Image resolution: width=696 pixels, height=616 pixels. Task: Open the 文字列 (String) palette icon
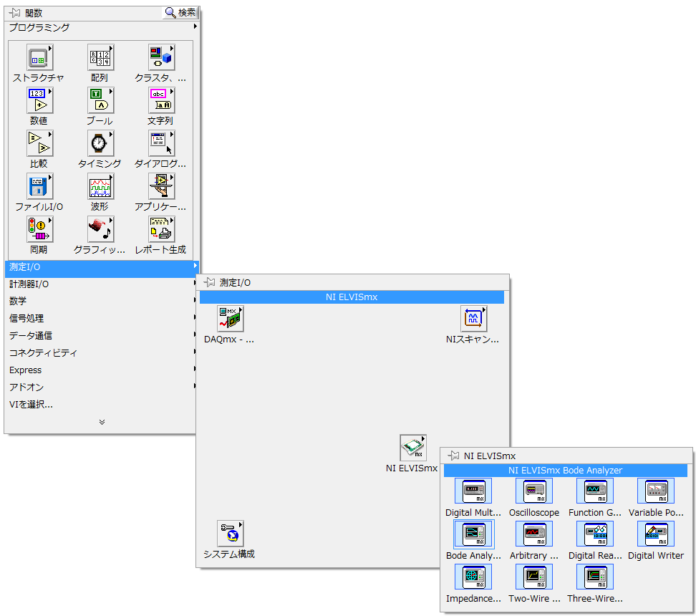click(161, 101)
